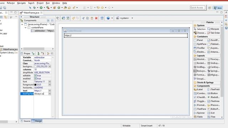The image size is (228, 128).
Task: Open the system look-and-feel dropdown
Action: tap(132, 18)
